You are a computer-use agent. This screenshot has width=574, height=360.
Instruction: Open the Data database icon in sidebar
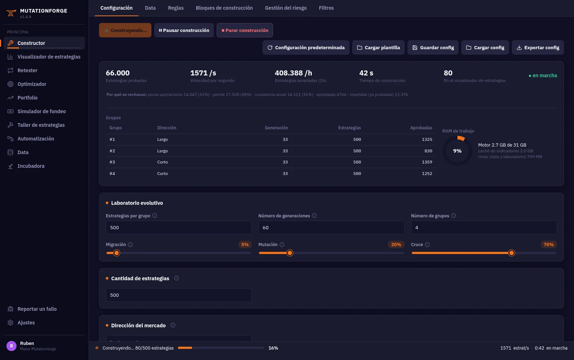pos(10,152)
